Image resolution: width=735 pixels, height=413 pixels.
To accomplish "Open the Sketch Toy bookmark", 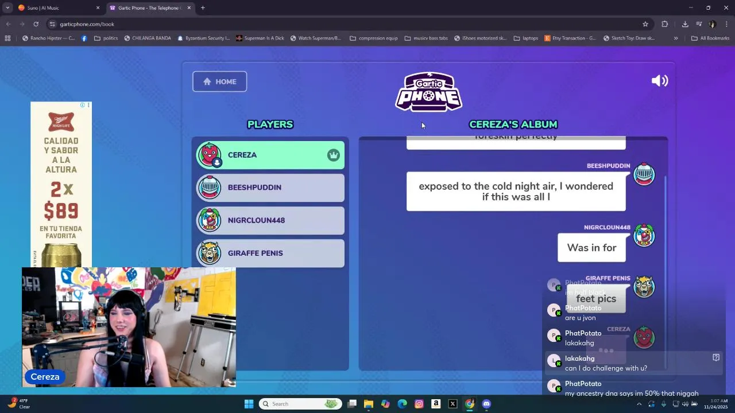I will [629, 38].
